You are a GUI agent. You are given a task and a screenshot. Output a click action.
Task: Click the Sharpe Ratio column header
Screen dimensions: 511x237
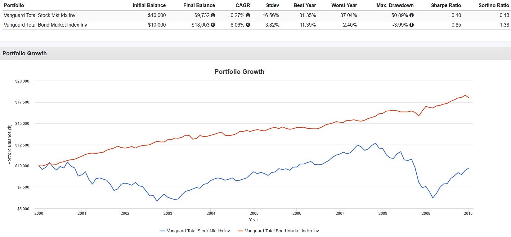click(x=446, y=5)
